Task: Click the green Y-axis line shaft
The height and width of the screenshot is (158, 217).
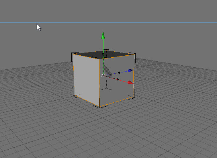Action: tap(103, 46)
